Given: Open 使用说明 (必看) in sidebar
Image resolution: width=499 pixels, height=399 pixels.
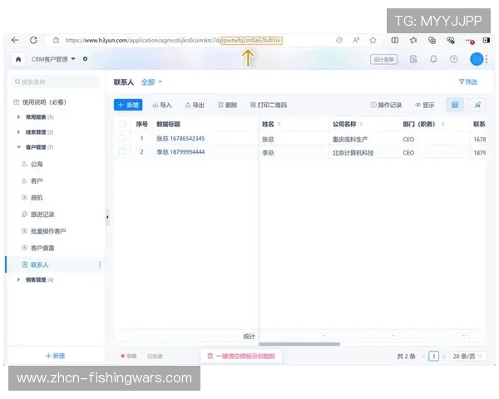Looking at the screenshot, I should coord(40,102).
